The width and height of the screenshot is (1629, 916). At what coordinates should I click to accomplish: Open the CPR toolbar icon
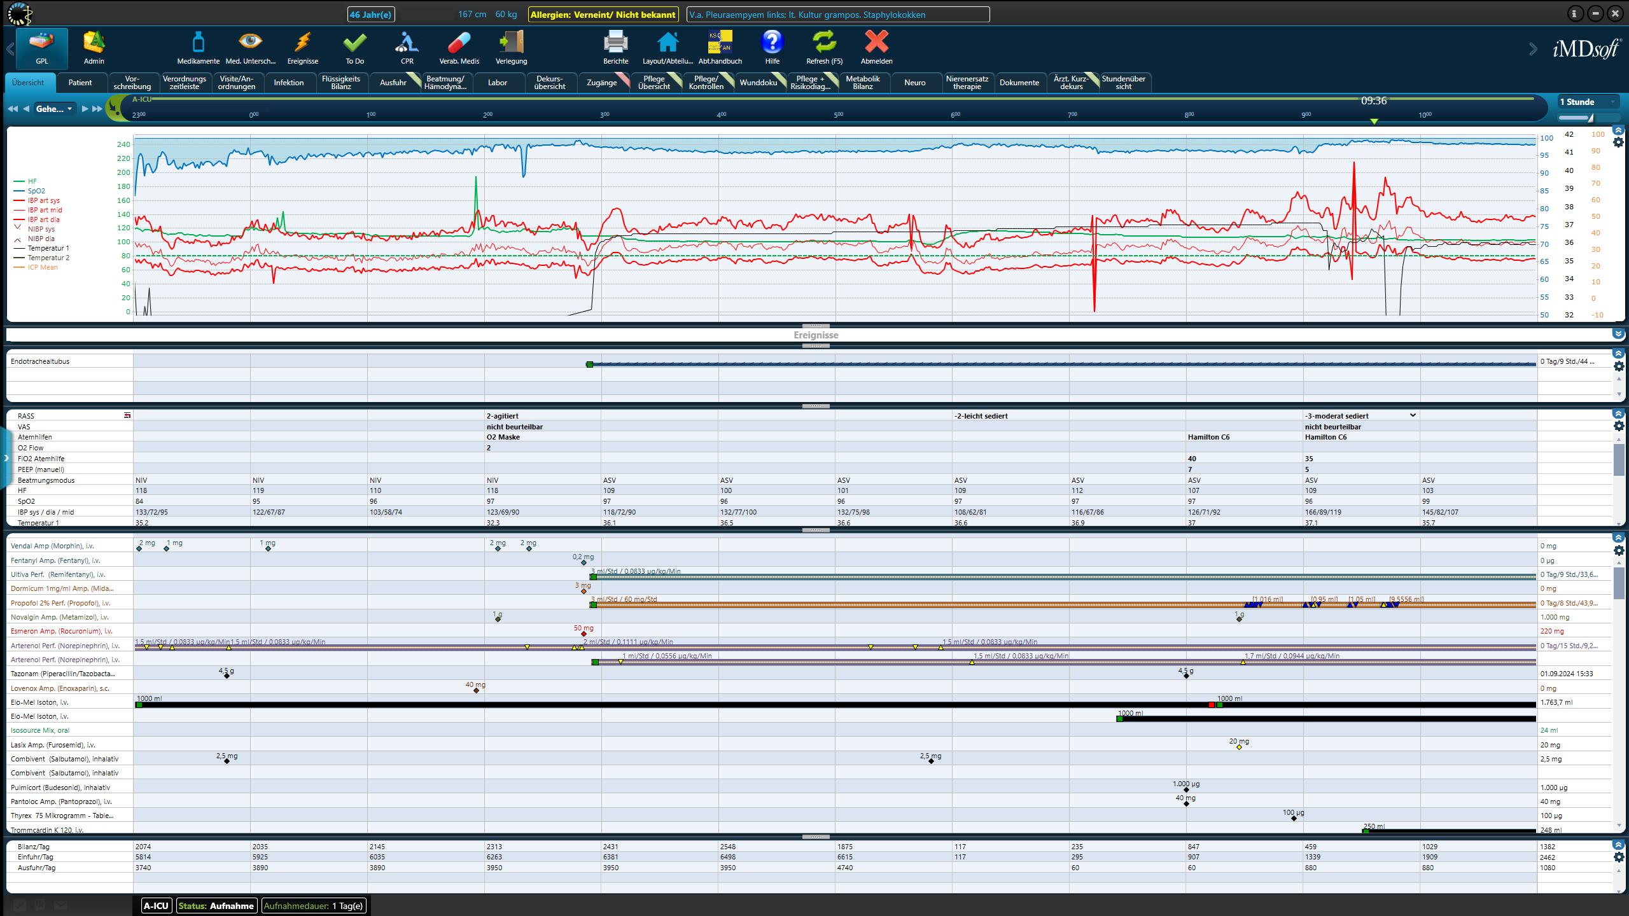pos(407,43)
